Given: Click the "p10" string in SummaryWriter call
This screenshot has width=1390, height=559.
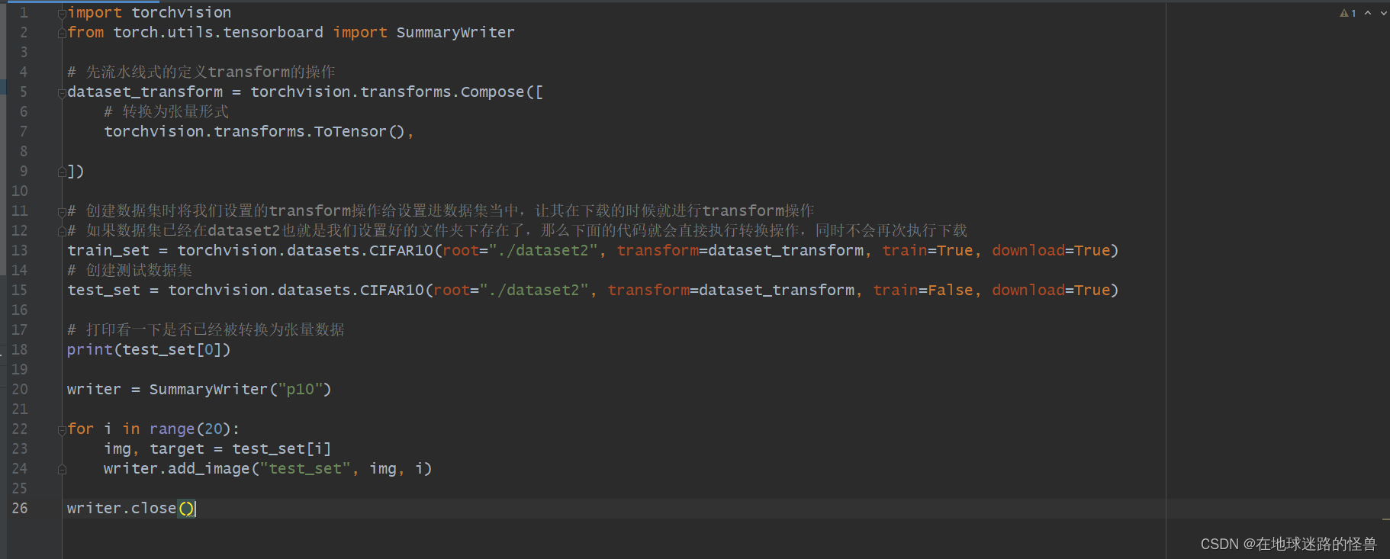Looking at the screenshot, I should click(x=301, y=389).
